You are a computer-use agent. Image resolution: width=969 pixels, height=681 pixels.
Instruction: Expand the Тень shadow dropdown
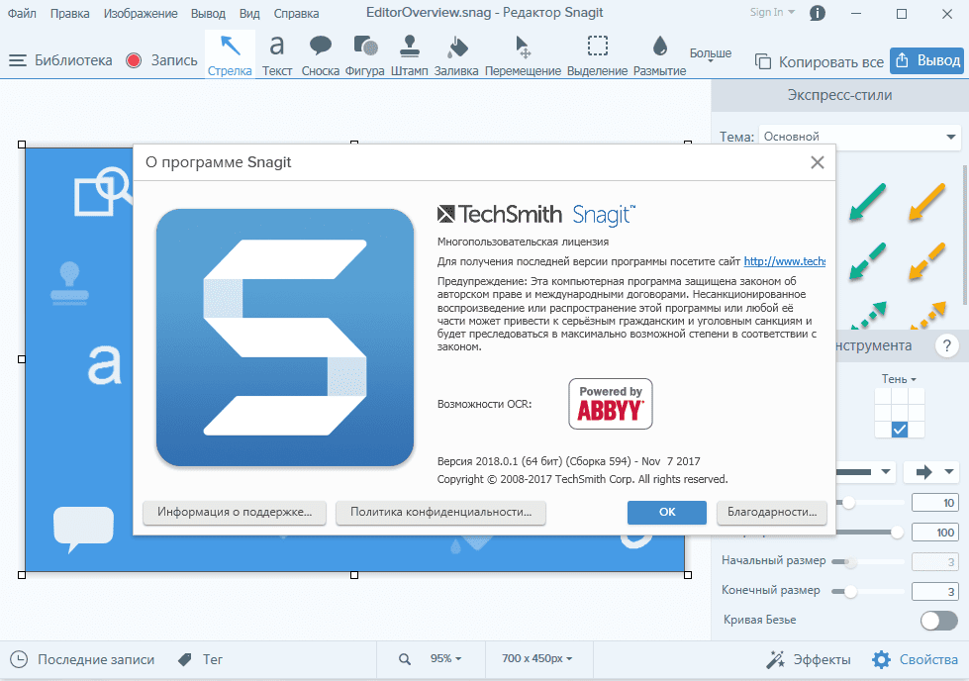pyautogui.click(x=899, y=379)
